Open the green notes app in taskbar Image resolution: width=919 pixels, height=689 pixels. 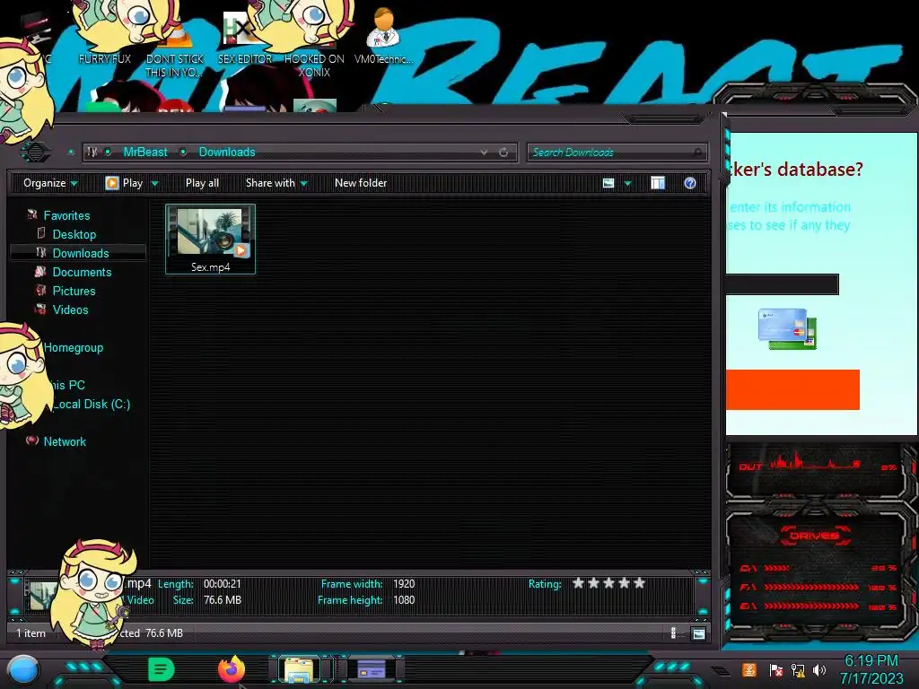click(x=161, y=669)
